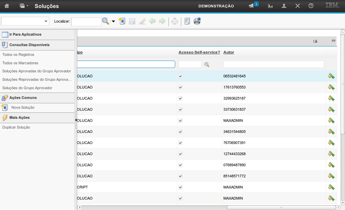
Task: Click the Autor filter input field
Action: [x=273, y=64]
